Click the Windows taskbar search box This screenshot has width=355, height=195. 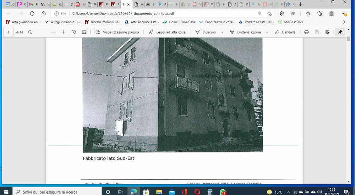[x=57, y=192]
